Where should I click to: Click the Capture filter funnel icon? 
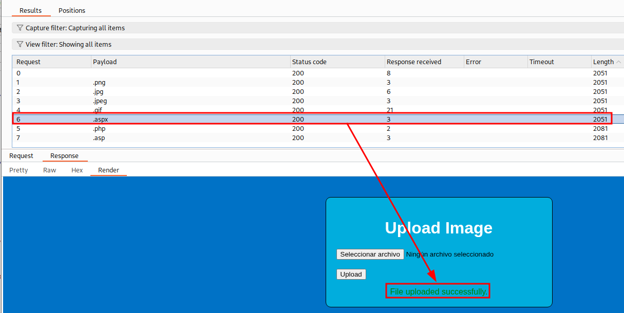tap(20, 28)
